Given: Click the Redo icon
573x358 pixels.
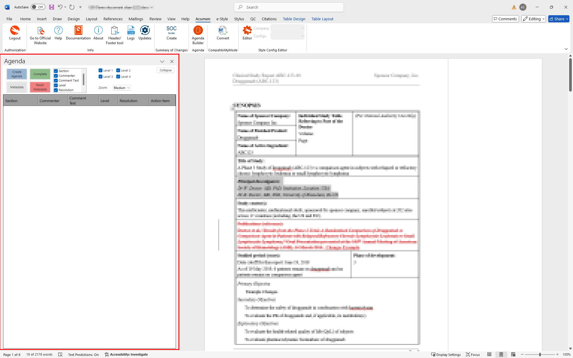Looking at the screenshot, I should tap(72, 7).
